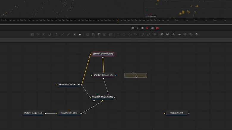Add Image Plane 3D tool from toolbar
Screen dimensions: 232x130
(x=162, y=34)
